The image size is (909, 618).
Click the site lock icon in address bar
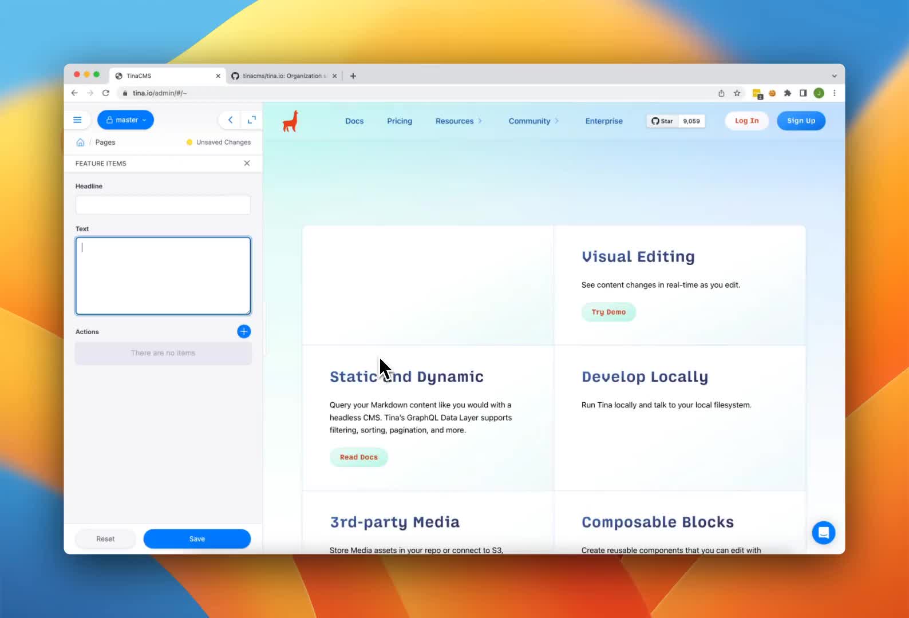(x=125, y=93)
